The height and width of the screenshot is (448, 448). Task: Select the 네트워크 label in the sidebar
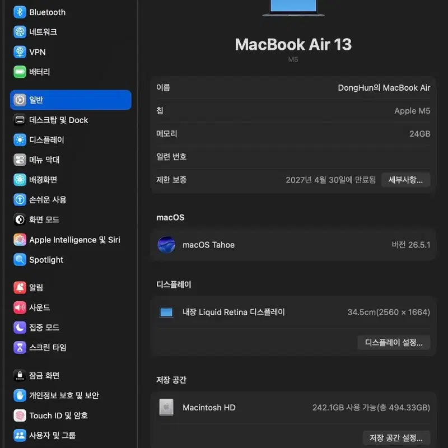pyautogui.click(x=43, y=32)
